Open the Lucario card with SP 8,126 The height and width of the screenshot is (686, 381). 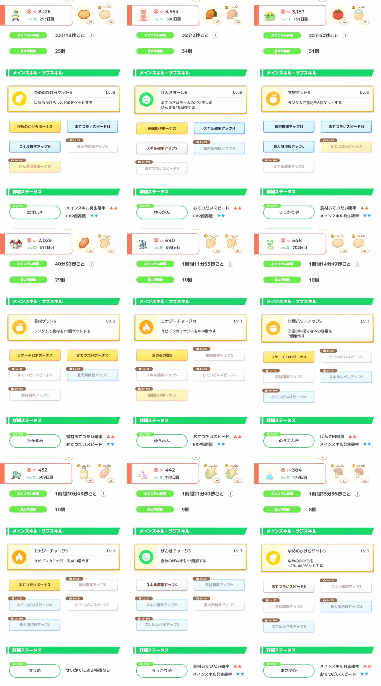pos(36,15)
